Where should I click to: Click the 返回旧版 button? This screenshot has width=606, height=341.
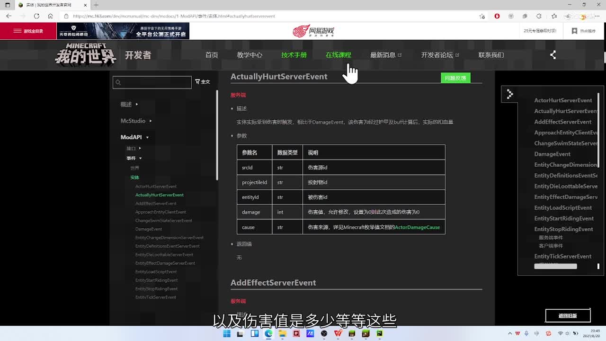pos(568,316)
